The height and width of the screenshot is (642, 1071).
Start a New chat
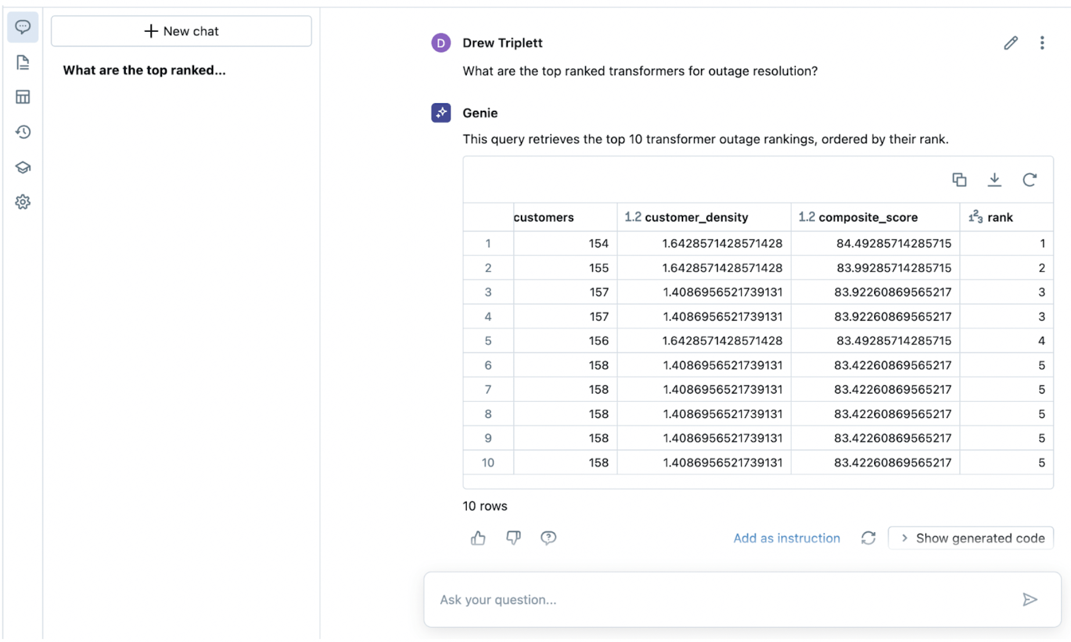click(181, 31)
